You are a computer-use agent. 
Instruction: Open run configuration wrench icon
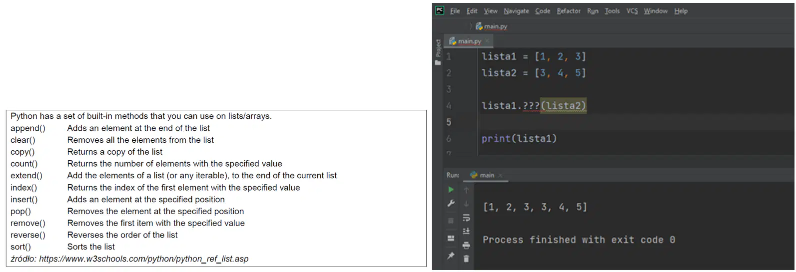(x=451, y=204)
